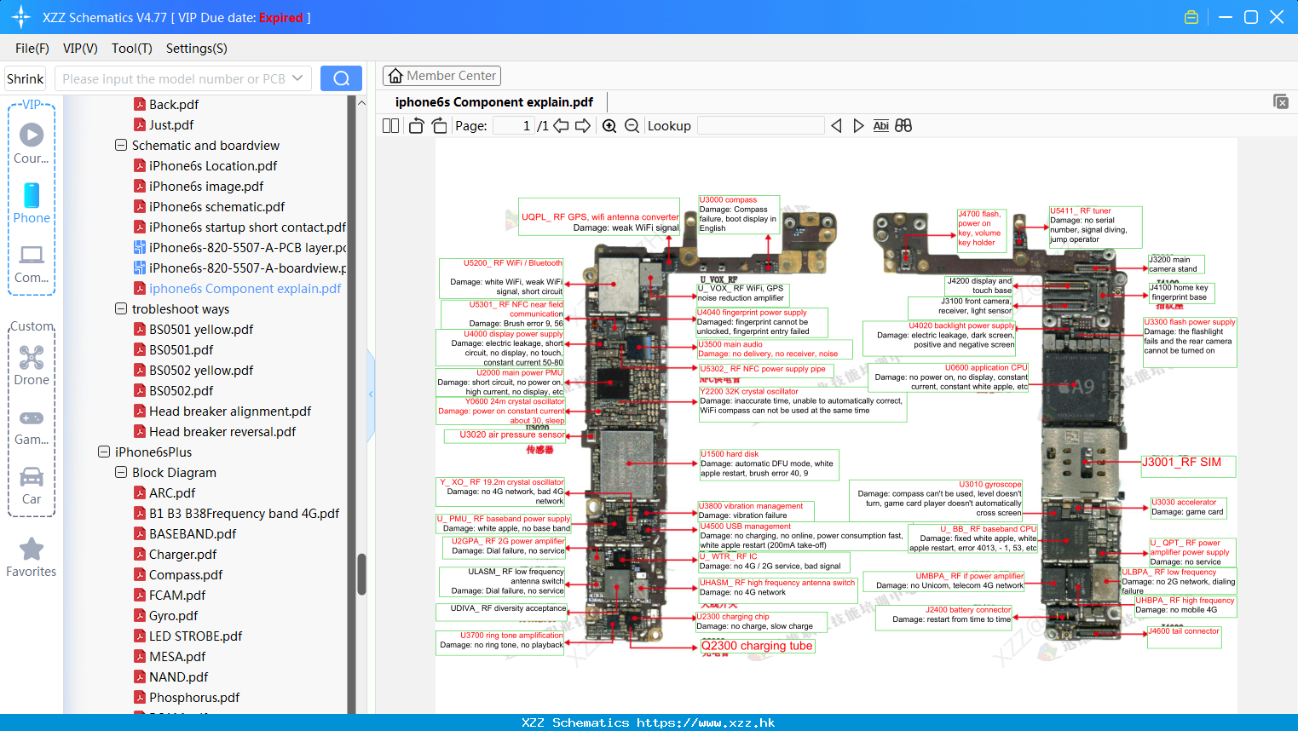The image size is (1298, 731).
Task: Click the blue search button
Action: (x=341, y=78)
